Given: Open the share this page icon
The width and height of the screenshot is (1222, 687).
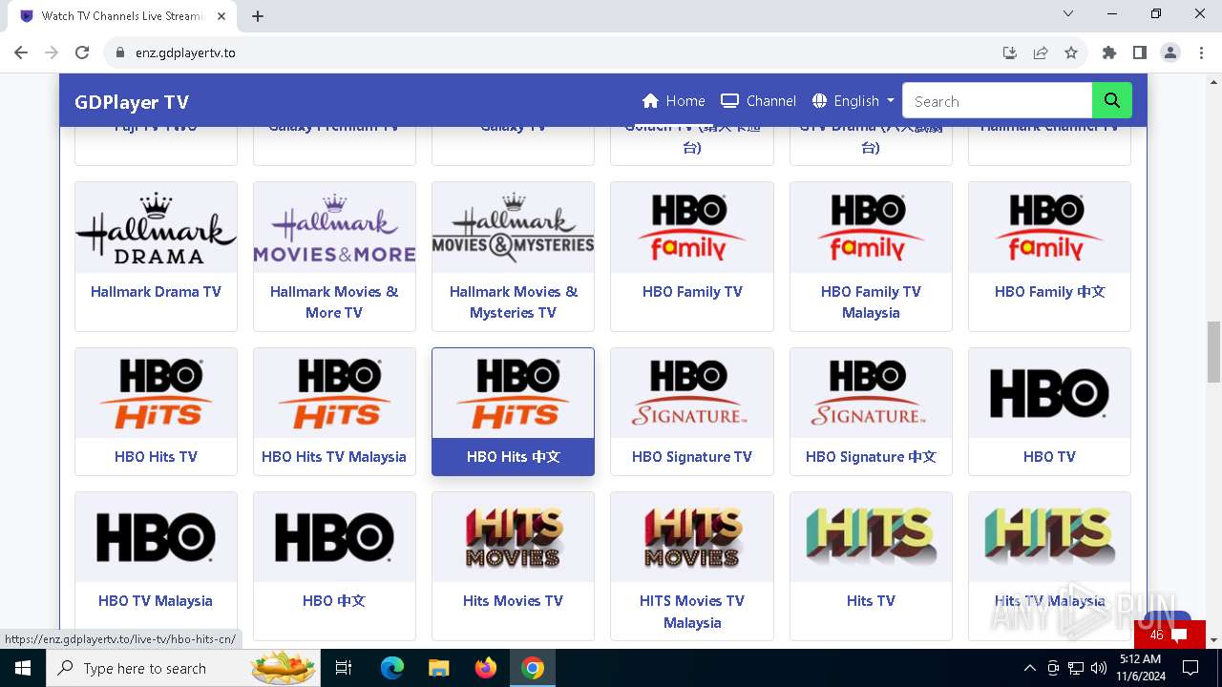Looking at the screenshot, I should [x=1041, y=52].
